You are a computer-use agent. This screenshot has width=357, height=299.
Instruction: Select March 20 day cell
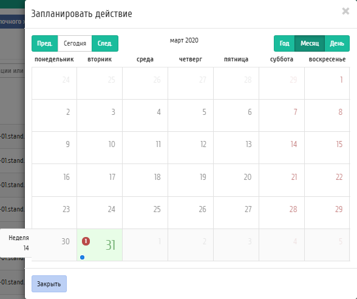coord(236,180)
